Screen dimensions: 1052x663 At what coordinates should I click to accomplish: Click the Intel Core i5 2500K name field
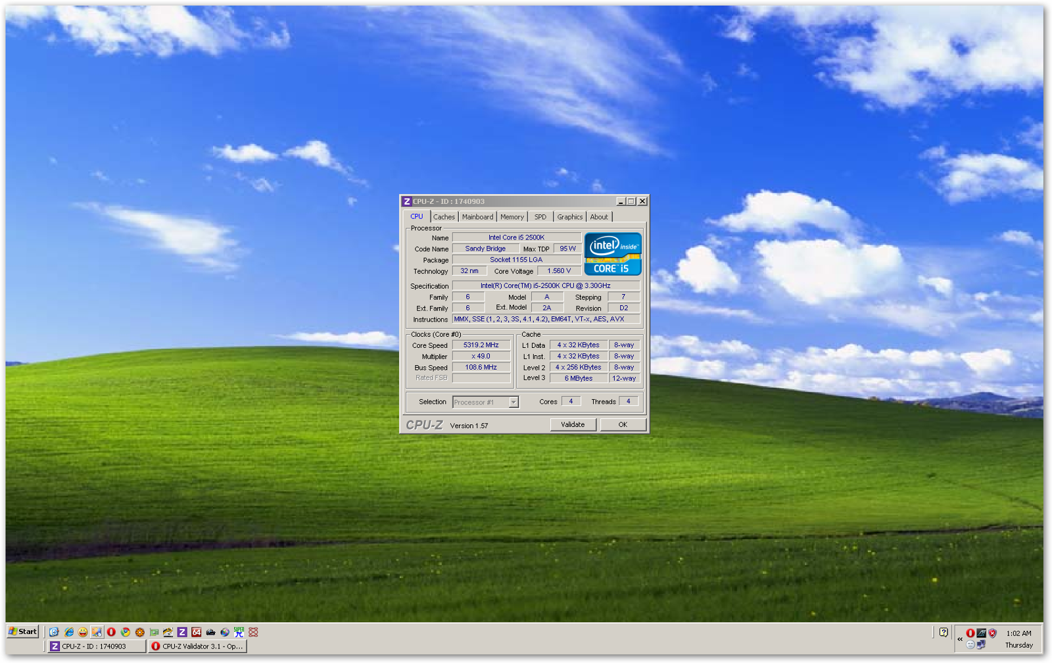click(516, 237)
